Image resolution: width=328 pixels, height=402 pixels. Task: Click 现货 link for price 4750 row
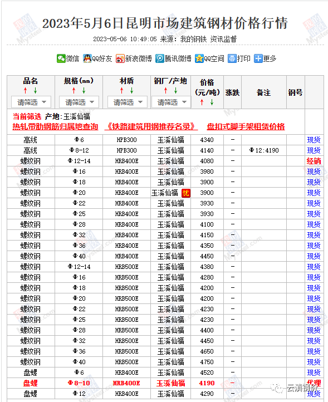coord(314,362)
